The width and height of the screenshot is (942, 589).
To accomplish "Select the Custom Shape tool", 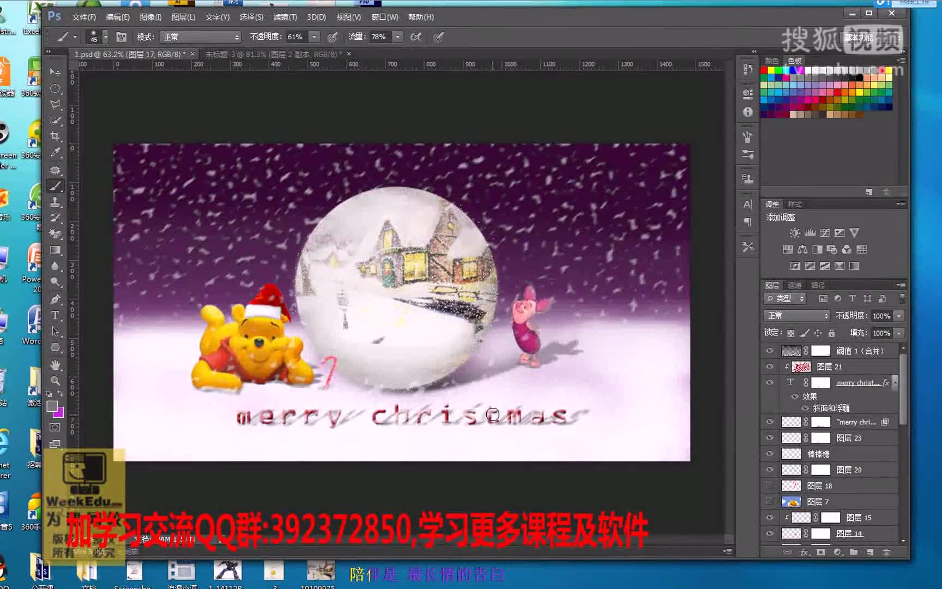I will 55,348.
